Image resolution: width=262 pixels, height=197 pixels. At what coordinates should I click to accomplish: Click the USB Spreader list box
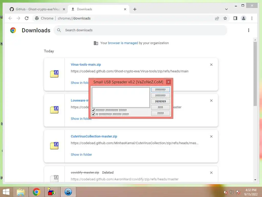[121, 97]
